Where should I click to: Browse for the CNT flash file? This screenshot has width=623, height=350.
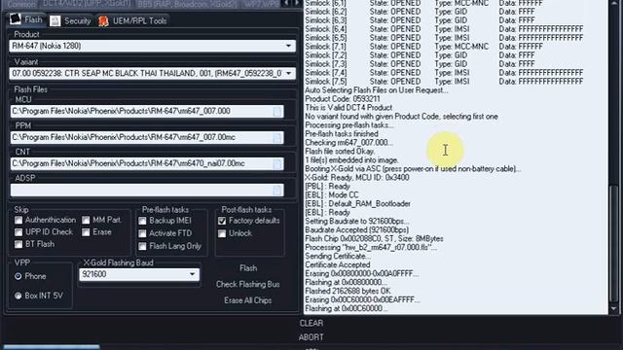[x=277, y=164]
